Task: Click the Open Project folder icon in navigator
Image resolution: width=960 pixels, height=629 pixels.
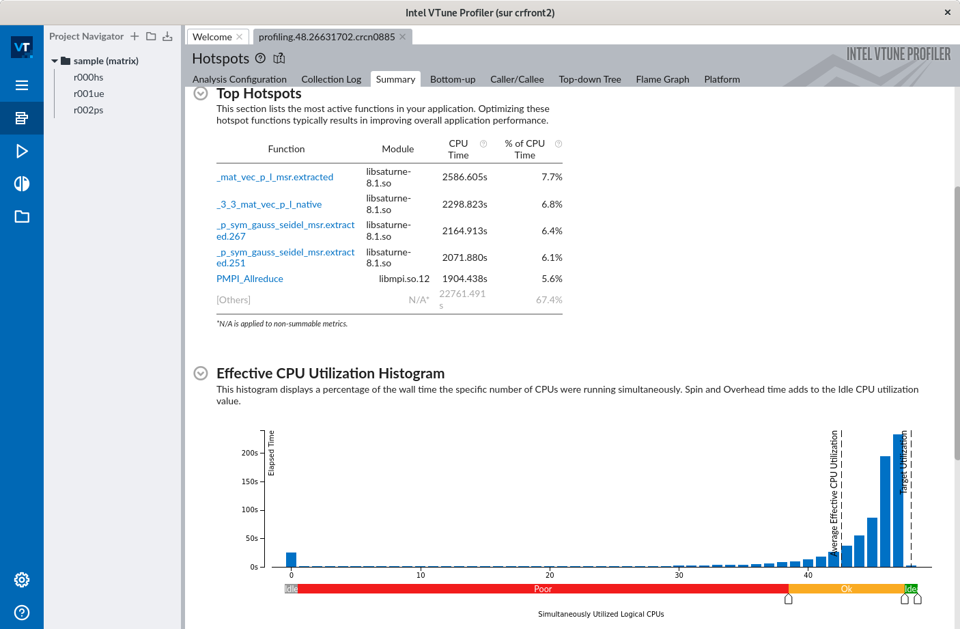Action: (151, 36)
